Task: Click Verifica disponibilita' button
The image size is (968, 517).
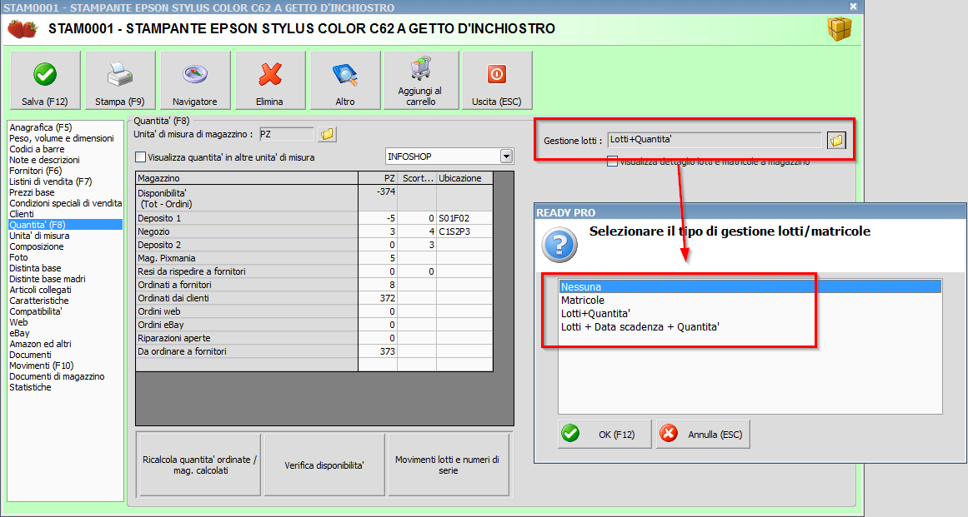Action: click(324, 465)
